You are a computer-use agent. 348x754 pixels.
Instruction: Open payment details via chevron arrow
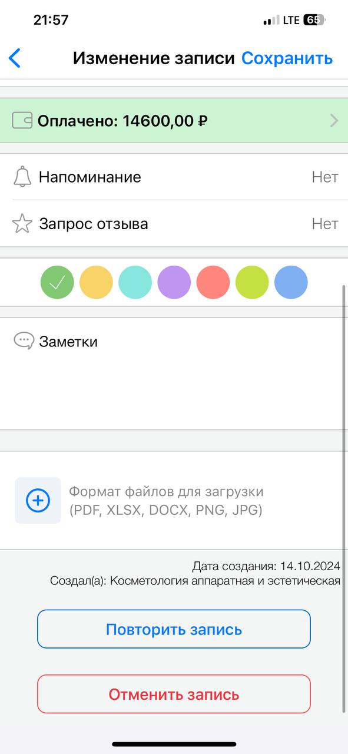[334, 121]
